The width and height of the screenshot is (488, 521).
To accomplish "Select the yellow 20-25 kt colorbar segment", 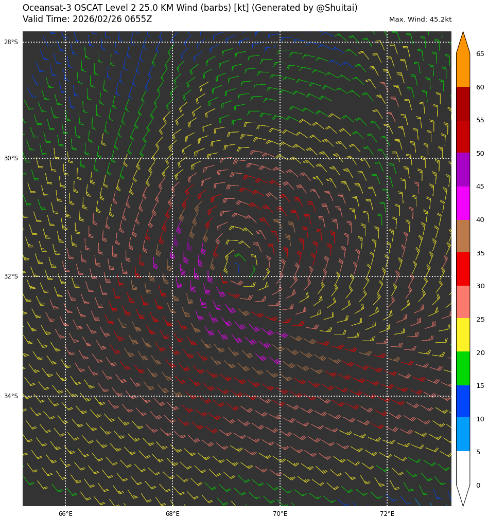I will pos(463,334).
